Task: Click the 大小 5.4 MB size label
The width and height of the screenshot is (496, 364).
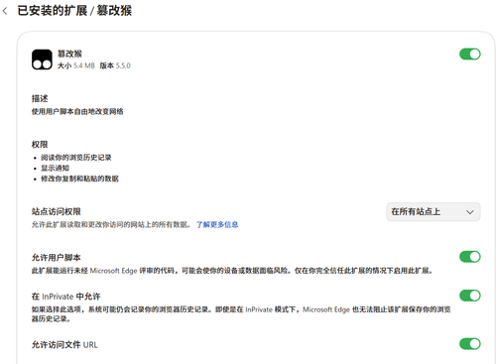Action: [76, 65]
